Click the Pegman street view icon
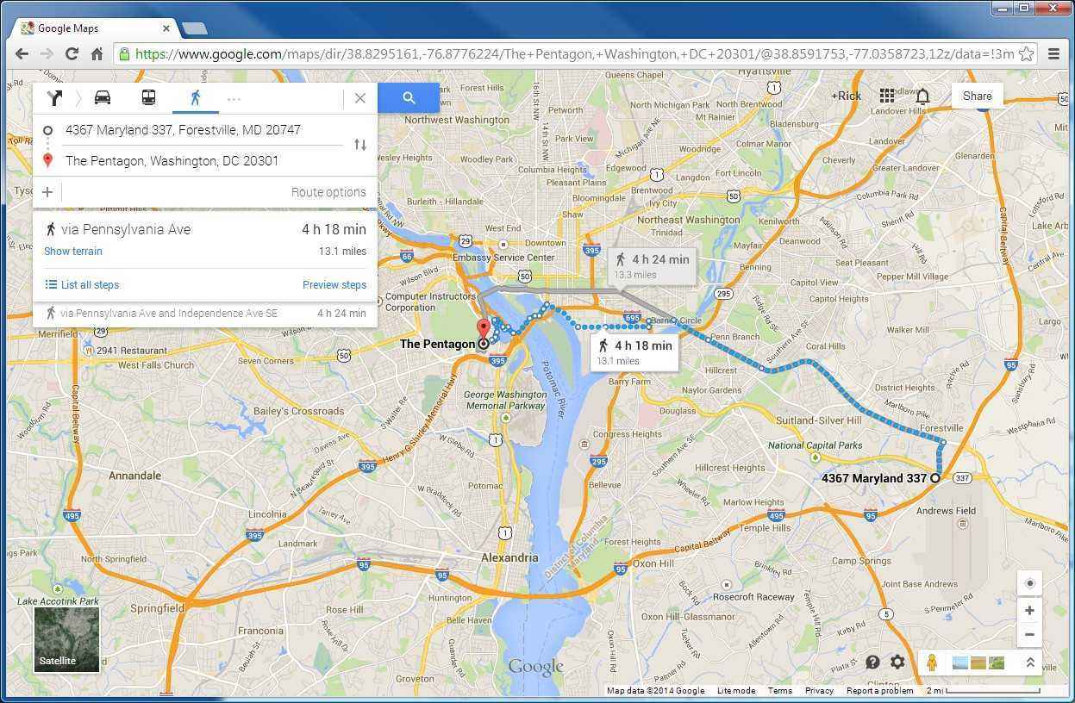The image size is (1075, 703). click(x=932, y=663)
